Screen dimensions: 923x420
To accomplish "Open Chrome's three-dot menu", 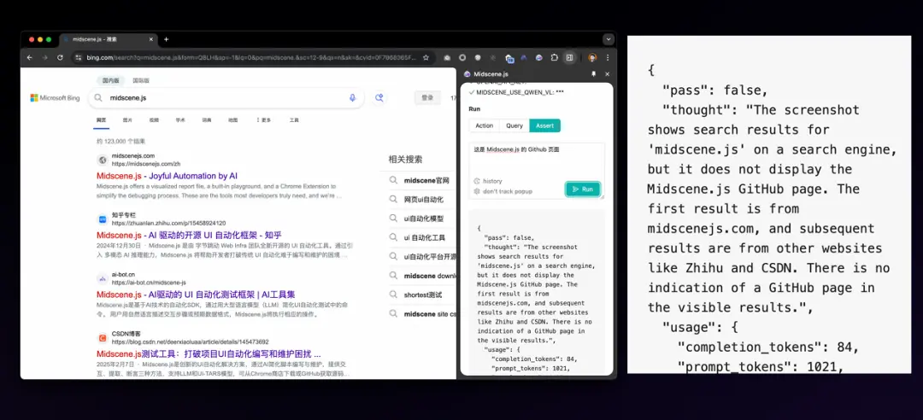I will click(608, 58).
